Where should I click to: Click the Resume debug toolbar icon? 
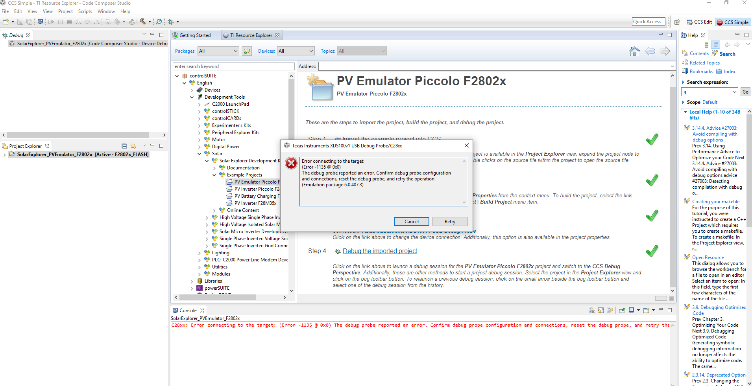51,22
